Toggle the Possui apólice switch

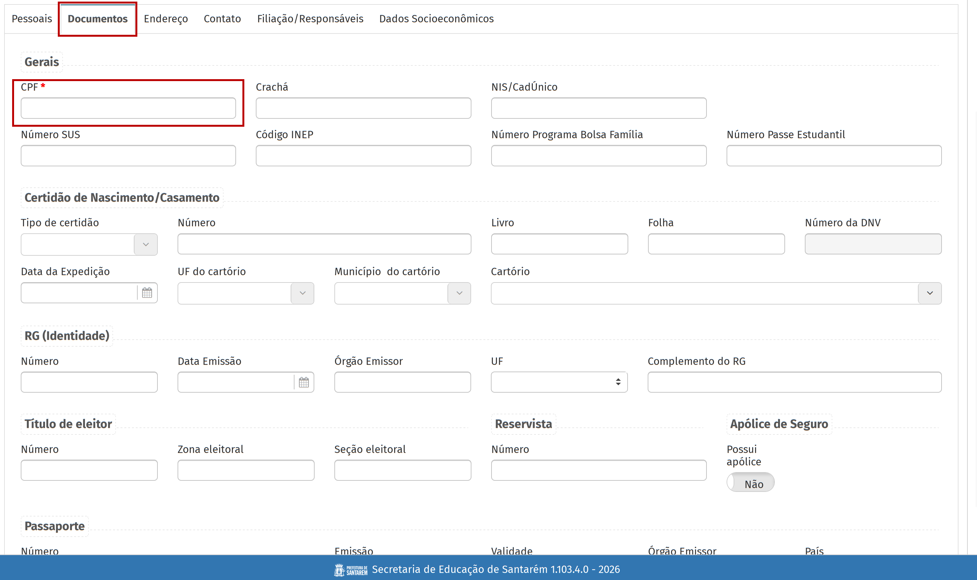point(750,483)
